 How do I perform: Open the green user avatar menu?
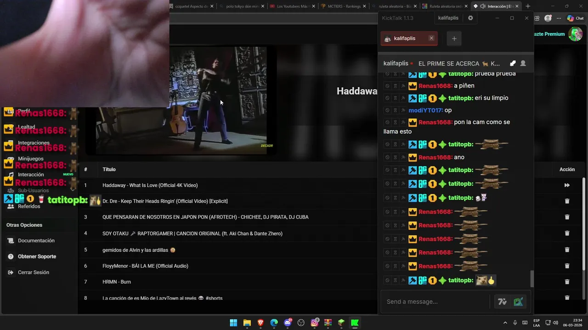point(575,34)
